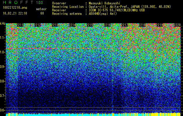Click the cyan signal strength bar at bottom
The image size is (183, 116).
point(93,115)
